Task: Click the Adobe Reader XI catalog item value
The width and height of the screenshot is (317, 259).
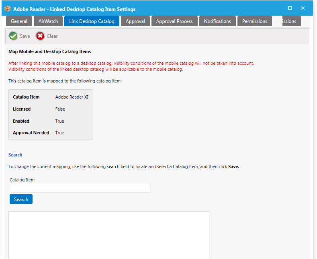Action: click(72, 97)
